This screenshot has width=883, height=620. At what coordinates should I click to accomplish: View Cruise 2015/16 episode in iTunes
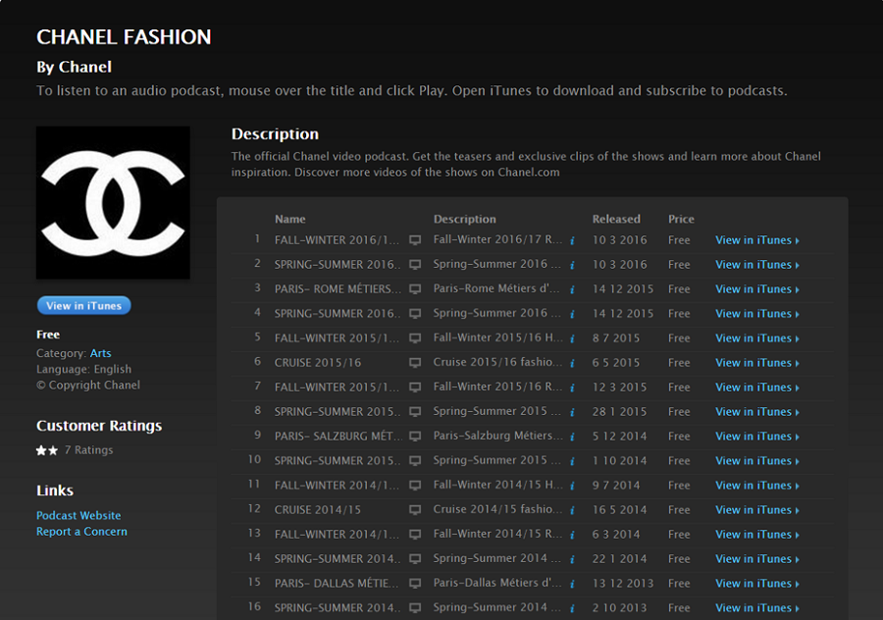[x=756, y=363]
